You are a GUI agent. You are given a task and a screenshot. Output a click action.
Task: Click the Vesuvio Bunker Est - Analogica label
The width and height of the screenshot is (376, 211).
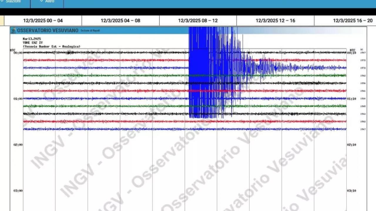tap(51, 46)
